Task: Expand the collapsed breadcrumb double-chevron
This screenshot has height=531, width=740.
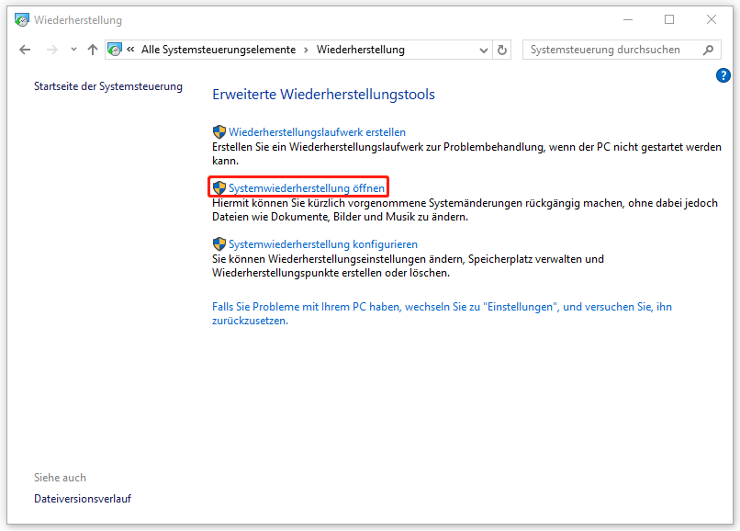Action: tap(131, 50)
